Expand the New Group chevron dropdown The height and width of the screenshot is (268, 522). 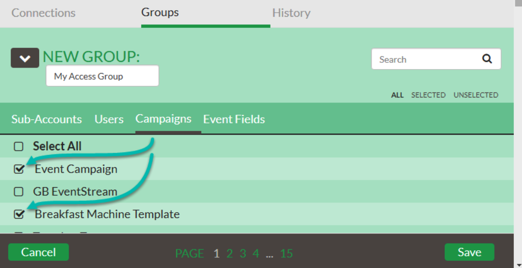pos(25,58)
